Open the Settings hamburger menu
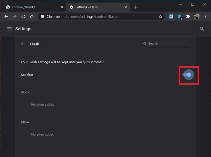This screenshot has width=211, height=157. click(x=9, y=29)
